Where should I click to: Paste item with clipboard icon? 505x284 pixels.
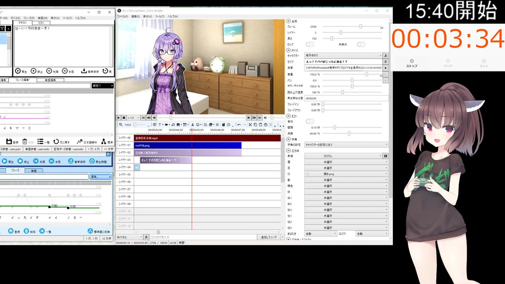tap(260, 125)
